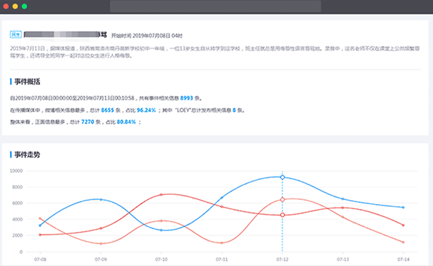
Task: Click the blue line data point at 07-11
Action: click(221, 198)
